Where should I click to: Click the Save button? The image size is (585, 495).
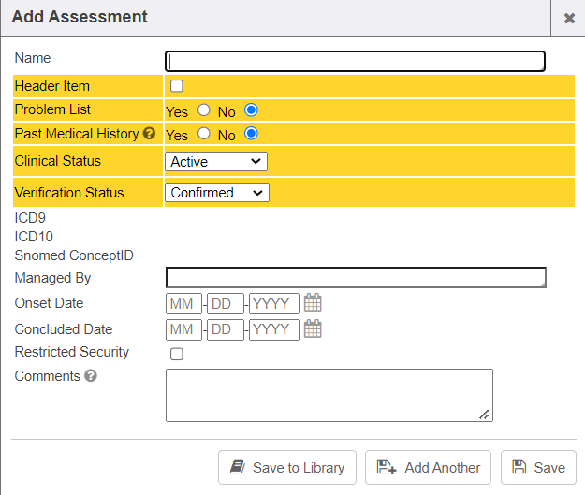538,468
